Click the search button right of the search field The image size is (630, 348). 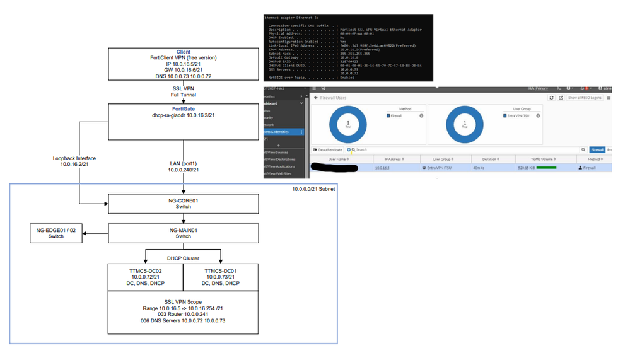583,149
